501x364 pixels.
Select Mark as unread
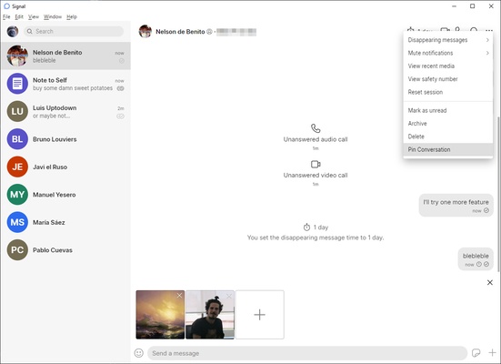(448, 110)
